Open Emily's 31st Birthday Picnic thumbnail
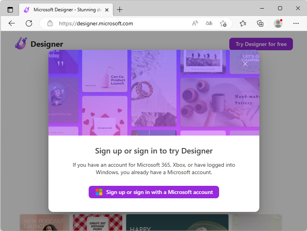Screen dimensions: 307x231 click(x=98, y=222)
